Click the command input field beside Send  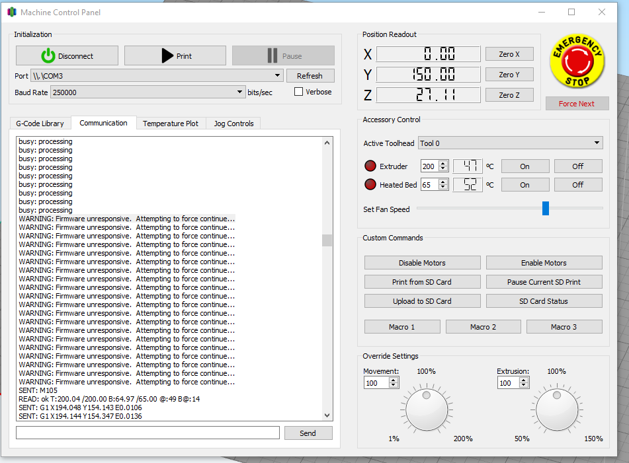click(x=147, y=433)
